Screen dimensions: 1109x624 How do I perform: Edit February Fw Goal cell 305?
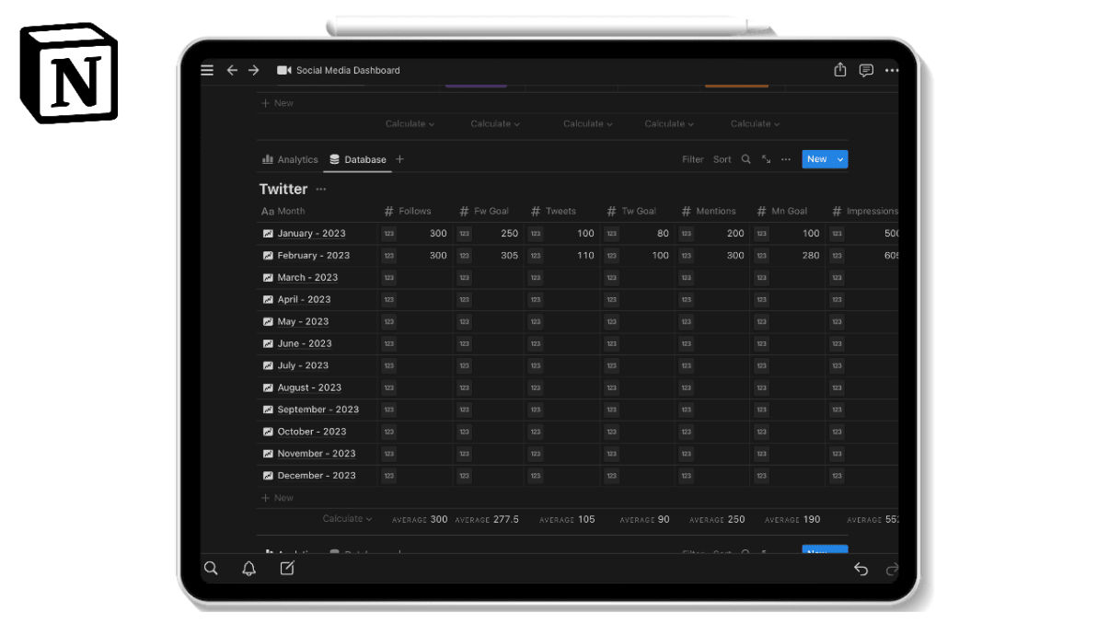click(x=490, y=256)
